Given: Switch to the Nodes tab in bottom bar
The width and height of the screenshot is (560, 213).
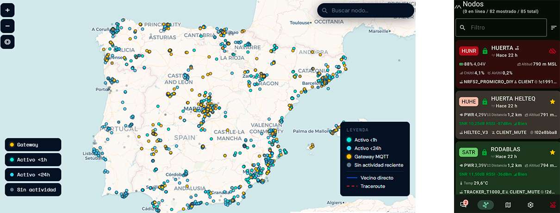Looking at the screenshot, I should (x=485, y=205).
